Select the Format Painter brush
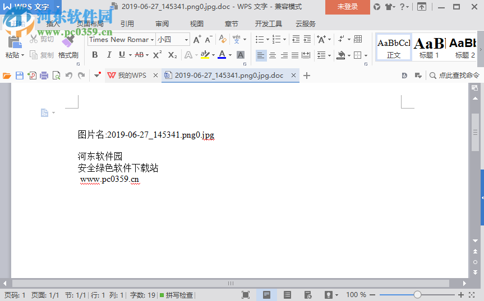The image size is (484, 301). [68, 41]
